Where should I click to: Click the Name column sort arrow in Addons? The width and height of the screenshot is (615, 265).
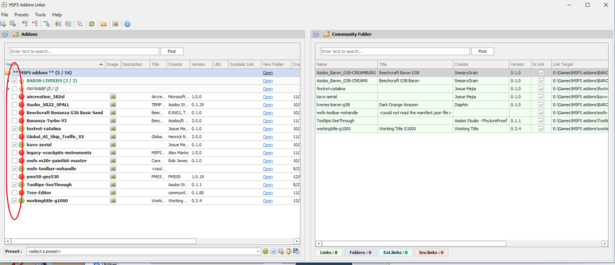pos(101,64)
